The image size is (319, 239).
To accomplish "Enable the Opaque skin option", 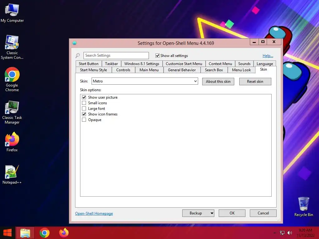I will pos(84,120).
